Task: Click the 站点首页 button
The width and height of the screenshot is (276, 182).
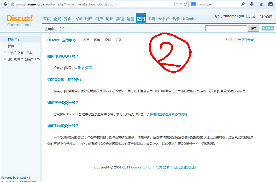Action: pos(266,16)
